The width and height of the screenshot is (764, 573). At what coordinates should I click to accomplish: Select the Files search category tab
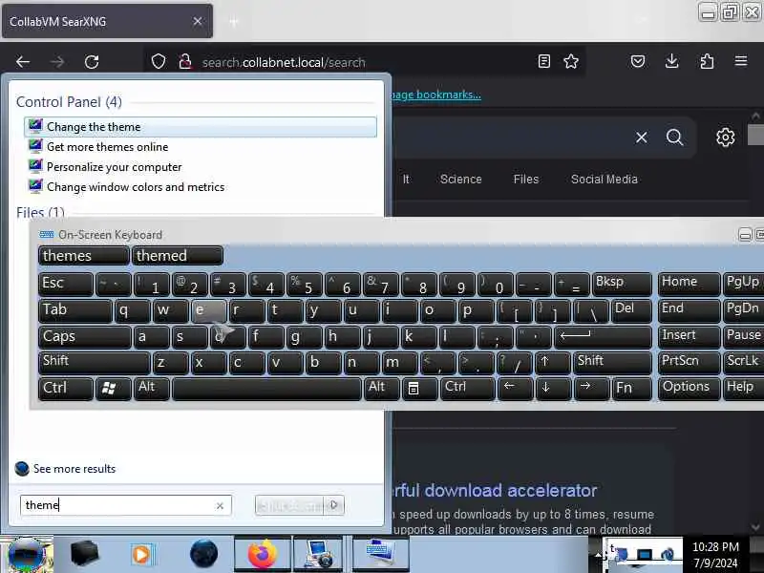tap(526, 180)
